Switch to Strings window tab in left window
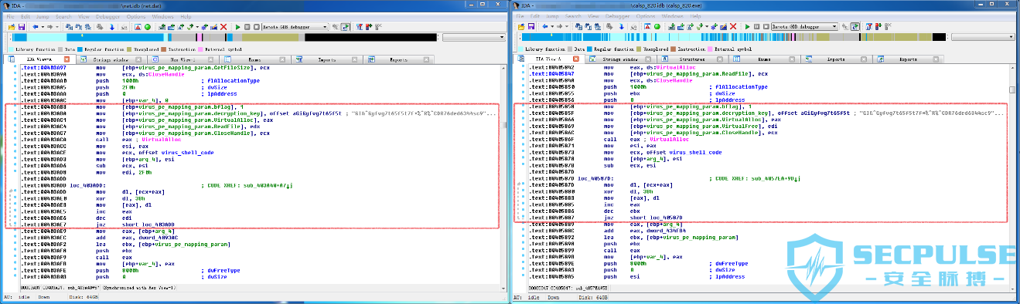Viewport: 1020px width, 304px height. (111, 59)
